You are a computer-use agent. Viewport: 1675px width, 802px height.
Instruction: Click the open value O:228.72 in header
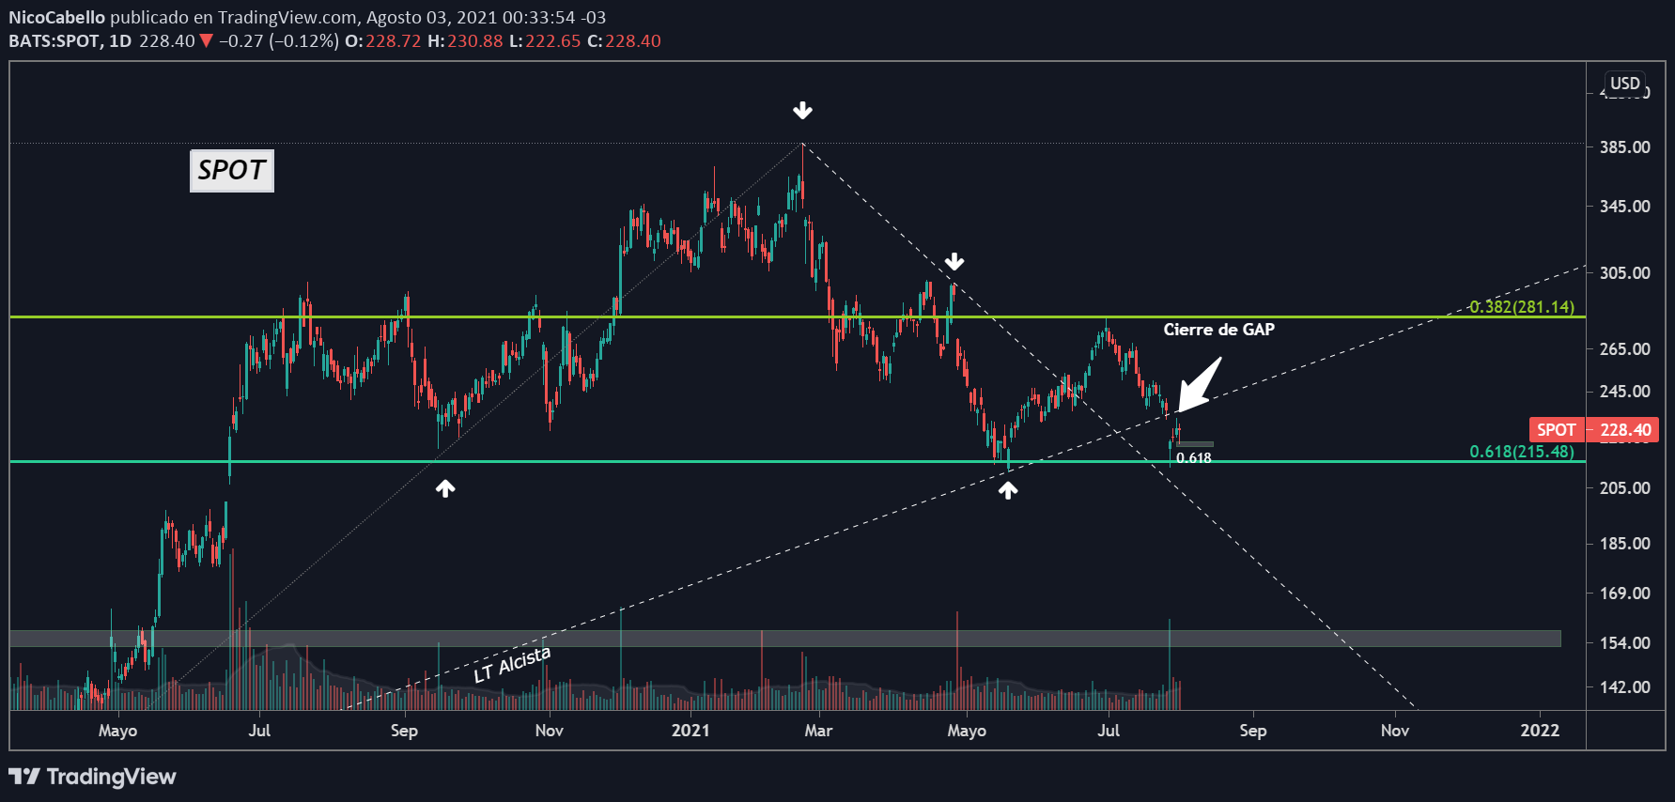tap(383, 41)
